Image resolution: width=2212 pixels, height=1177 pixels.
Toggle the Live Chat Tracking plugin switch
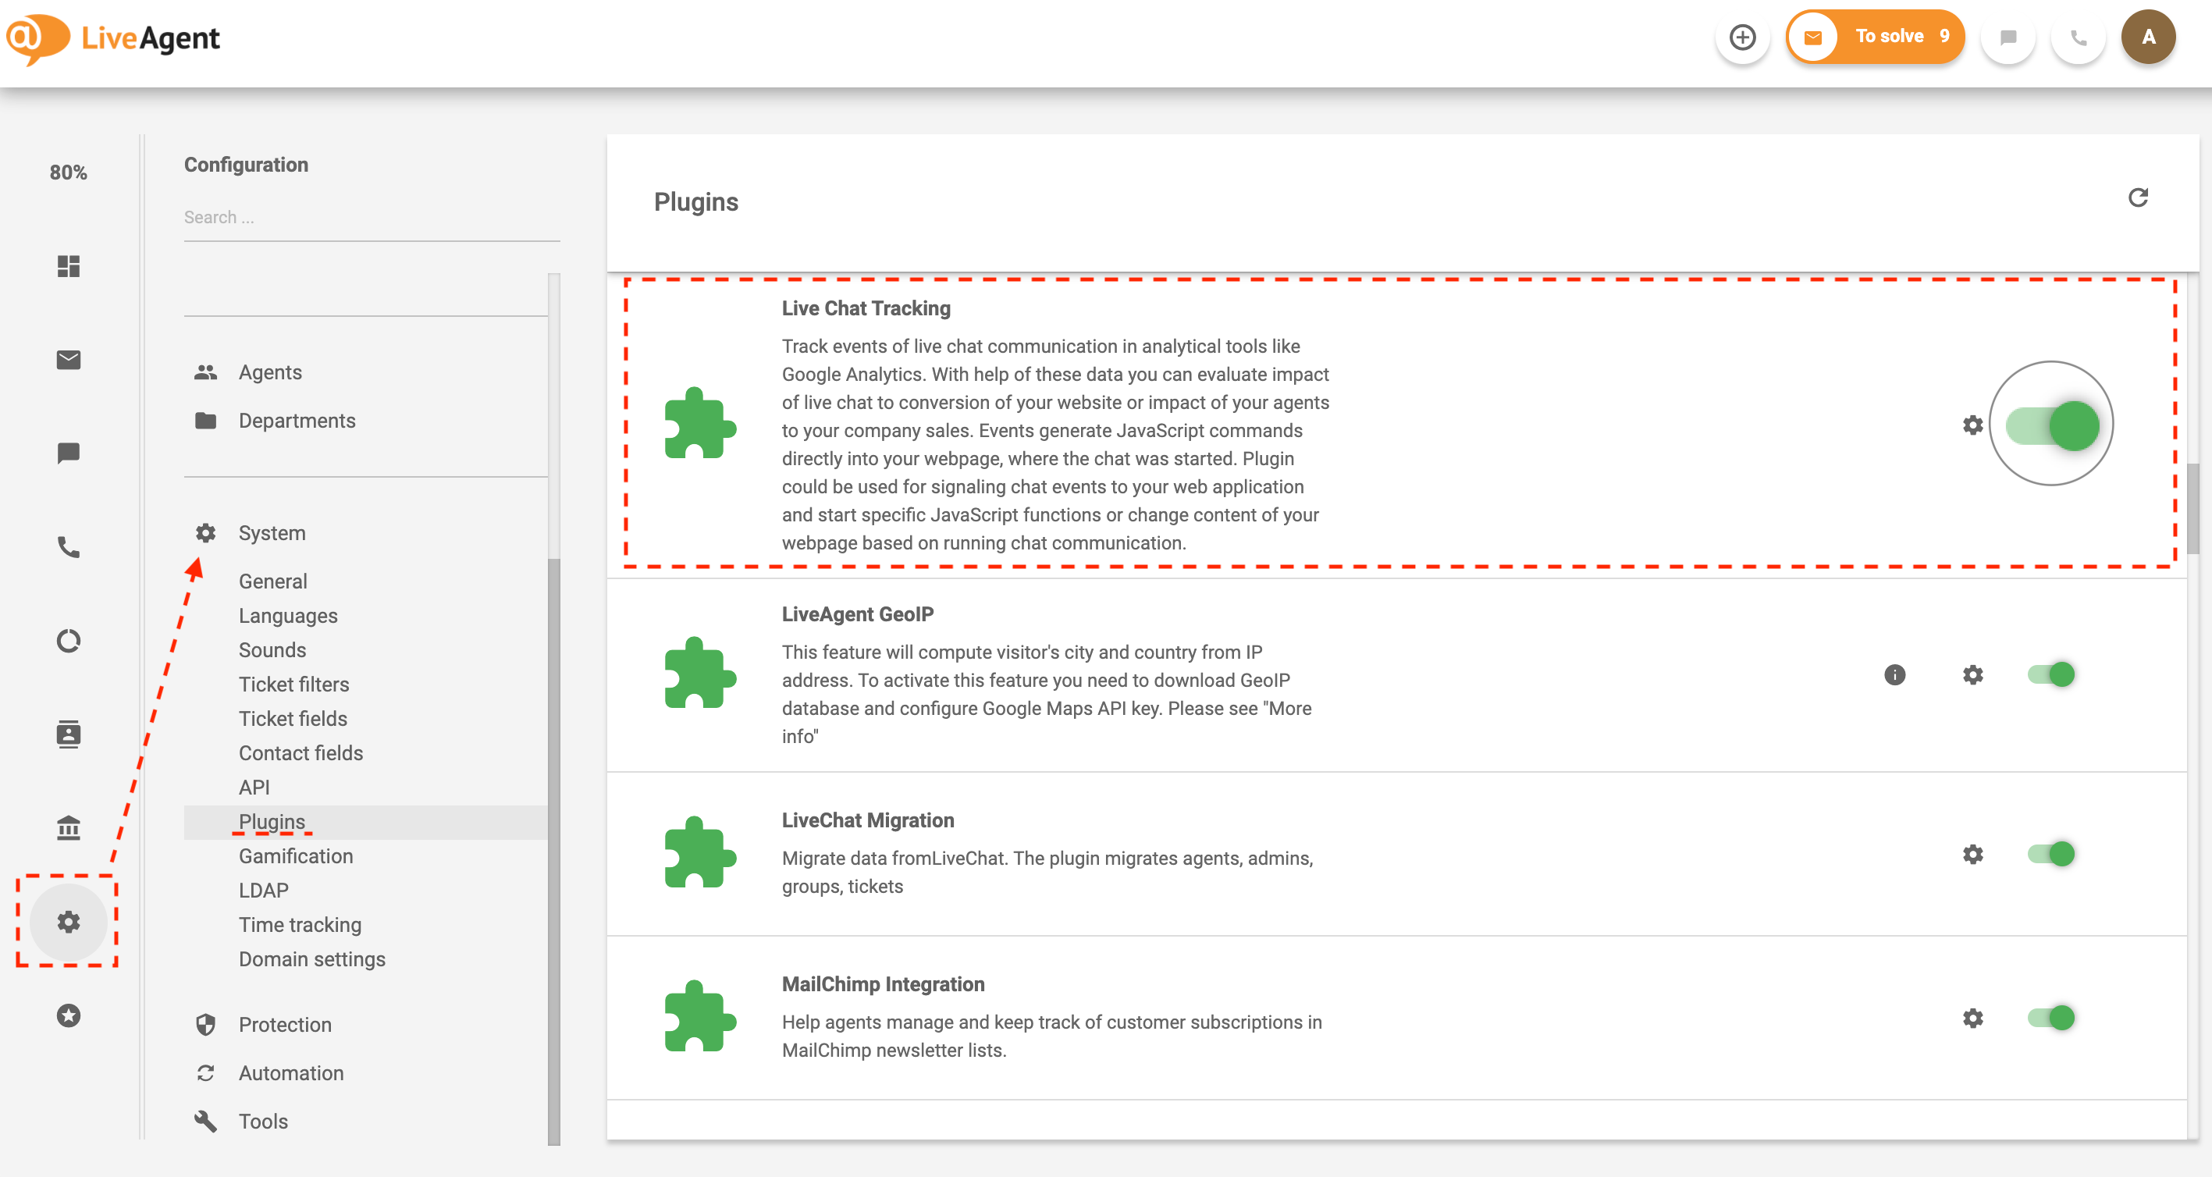[x=2051, y=425]
